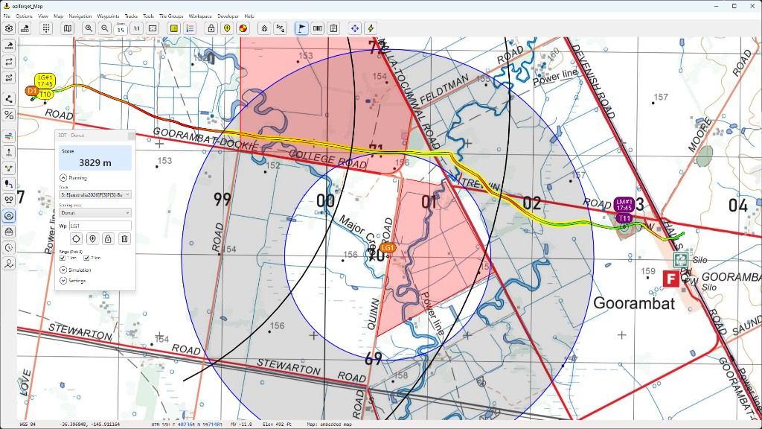Click the red-yellow target circle icon
This screenshot has width=762, height=429.
pos(243,28)
